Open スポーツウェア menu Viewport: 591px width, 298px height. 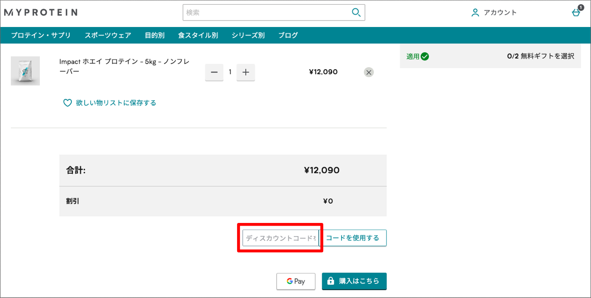(x=108, y=35)
